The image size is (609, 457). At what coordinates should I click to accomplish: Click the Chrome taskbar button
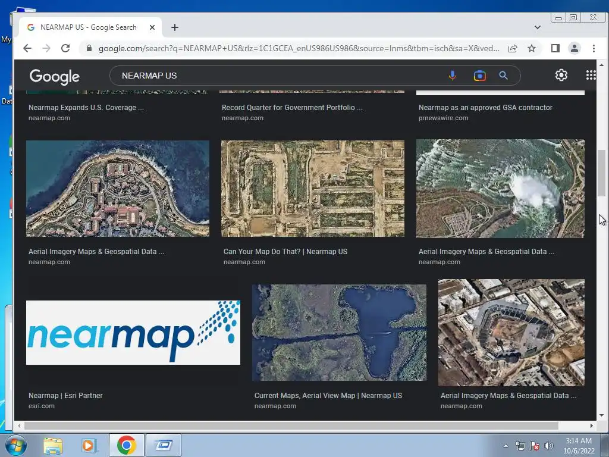[126, 445]
